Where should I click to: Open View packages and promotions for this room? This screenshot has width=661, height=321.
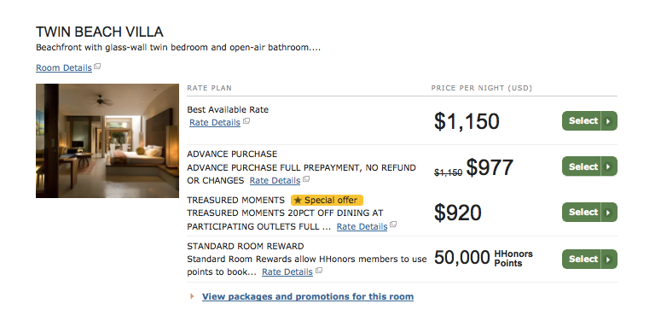pyautogui.click(x=308, y=296)
